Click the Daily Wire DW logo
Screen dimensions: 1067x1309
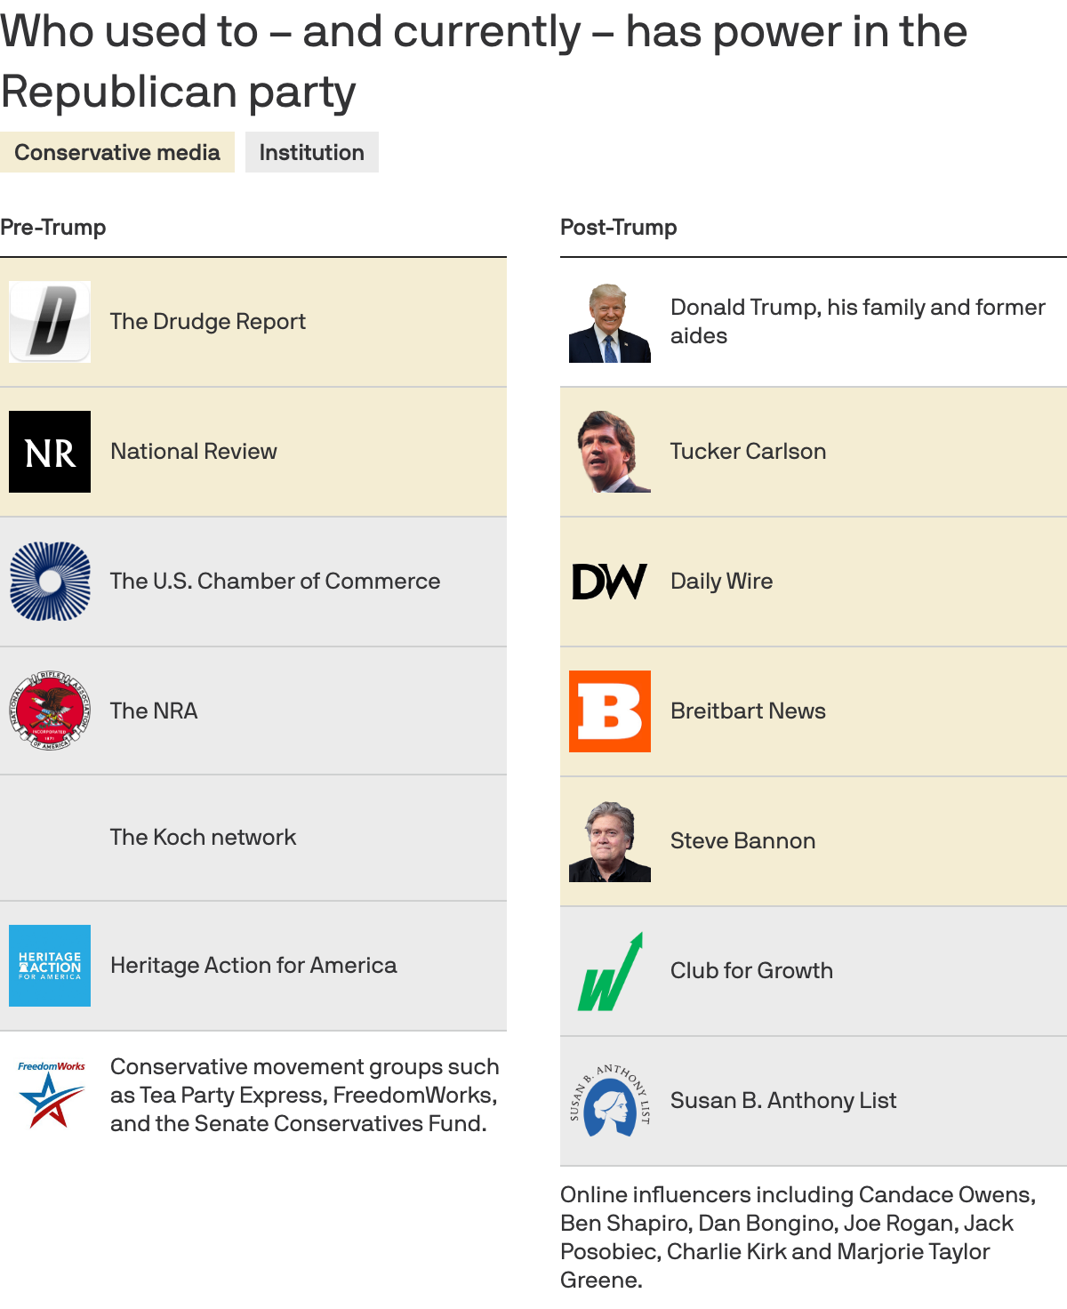610,582
